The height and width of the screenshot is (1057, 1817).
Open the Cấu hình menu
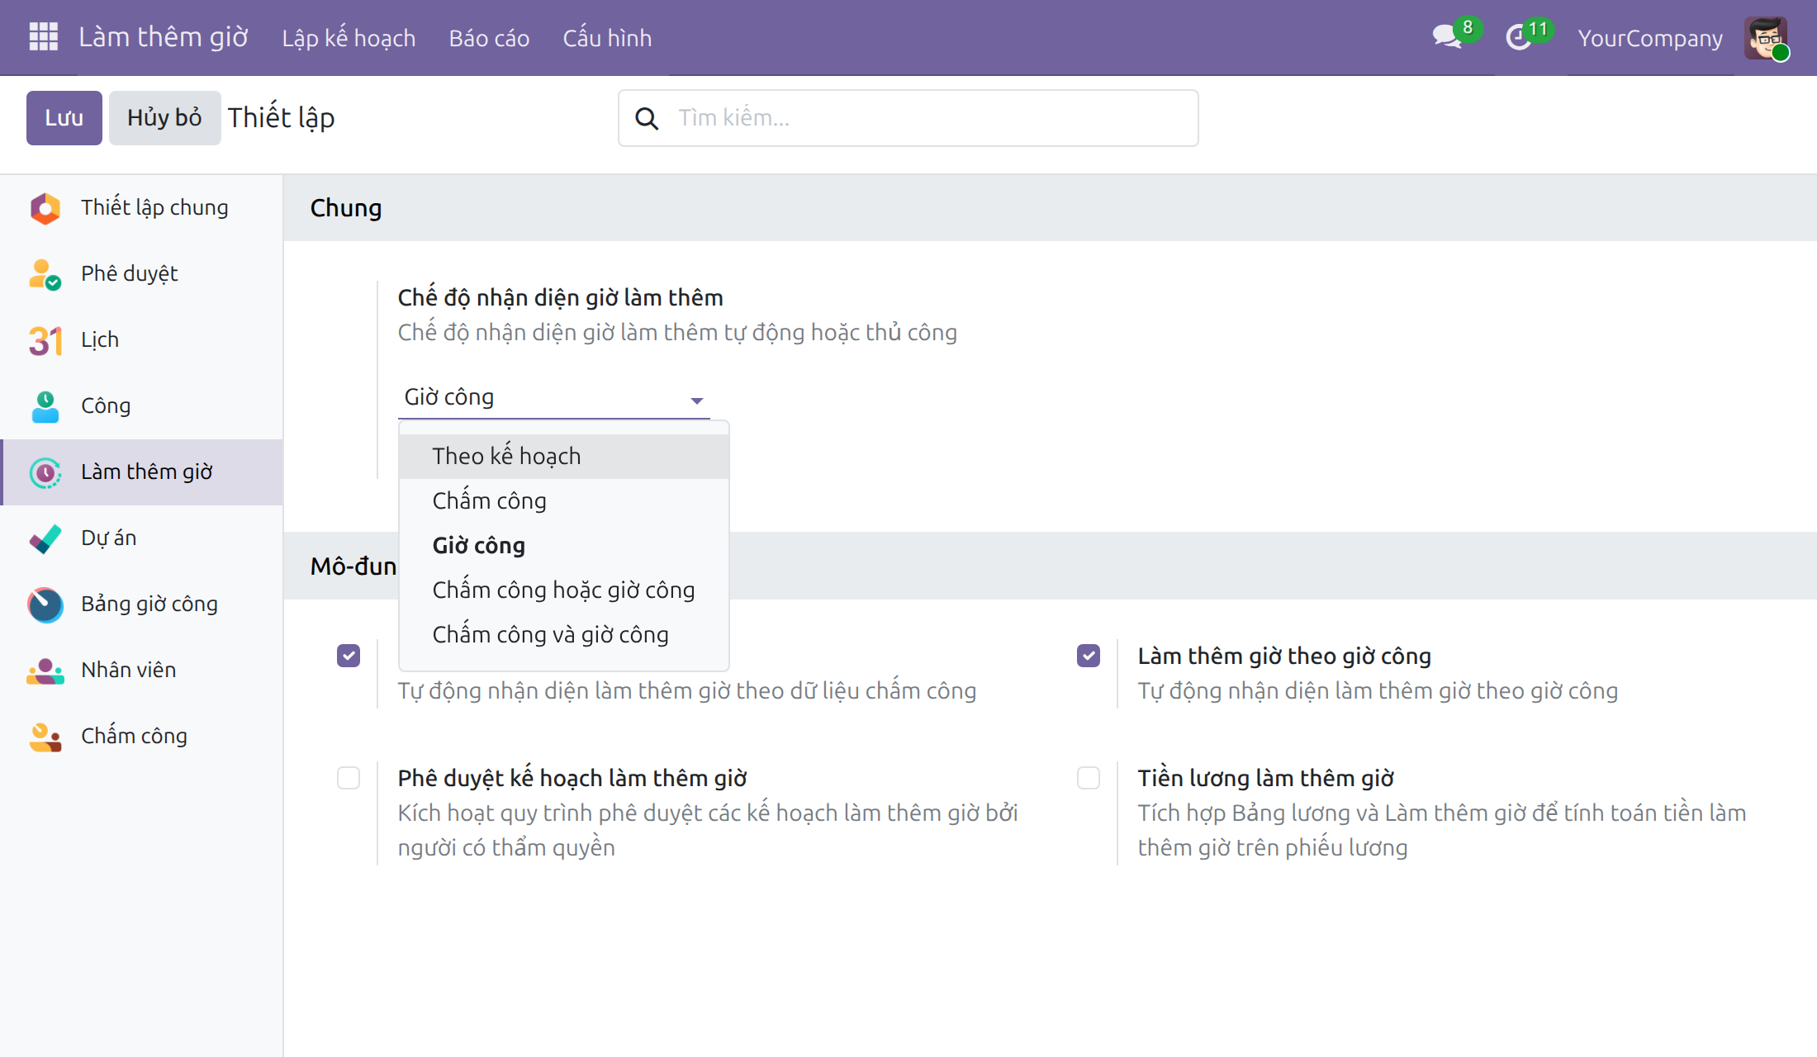pyautogui.click(x=607, y=38)
